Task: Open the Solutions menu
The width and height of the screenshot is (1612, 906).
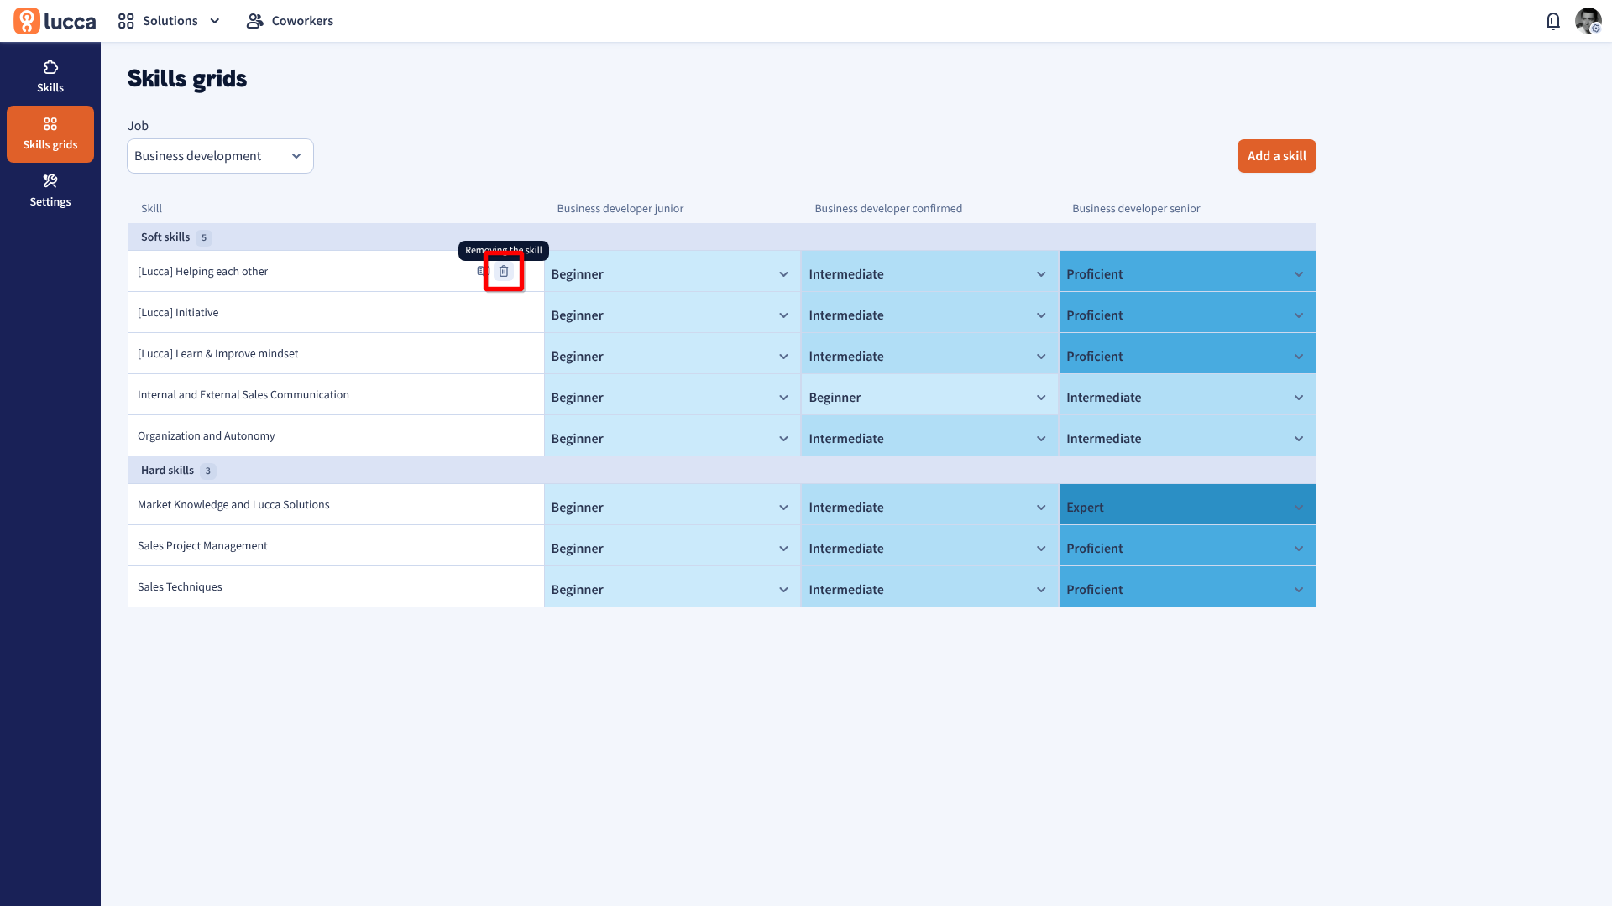Action: tap(170, 21)
